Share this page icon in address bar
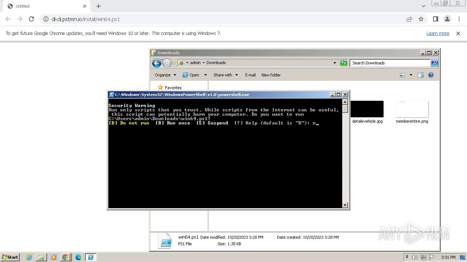Image resolution: width=467 pixels, height=262 pixels. [409, 19]
